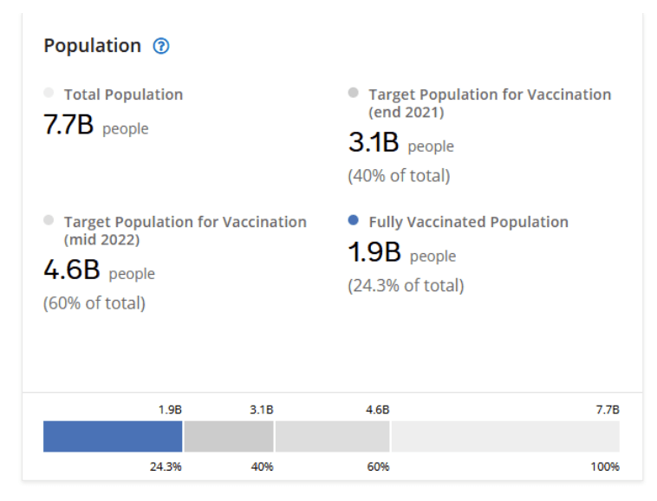Click the 100% label under the bar
Viewport: 657px width, 501px height.
pyautogui.click(x=605, y=467)
